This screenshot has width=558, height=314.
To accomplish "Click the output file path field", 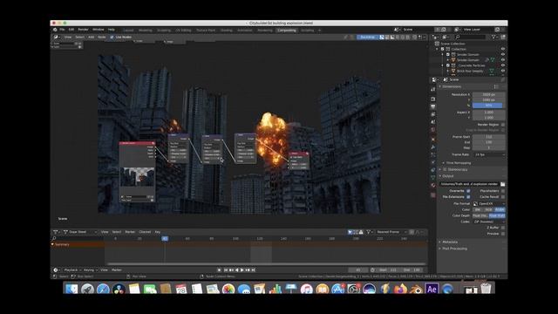I will 469,184.
